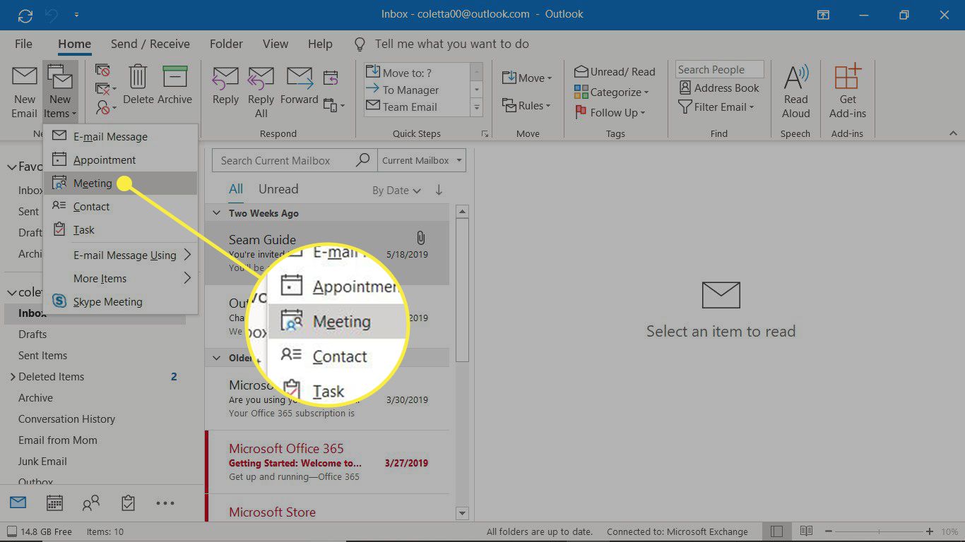Switch to the Calendar view icon
Viewport: 965px width, 542px height.
(x=54, y=503)
